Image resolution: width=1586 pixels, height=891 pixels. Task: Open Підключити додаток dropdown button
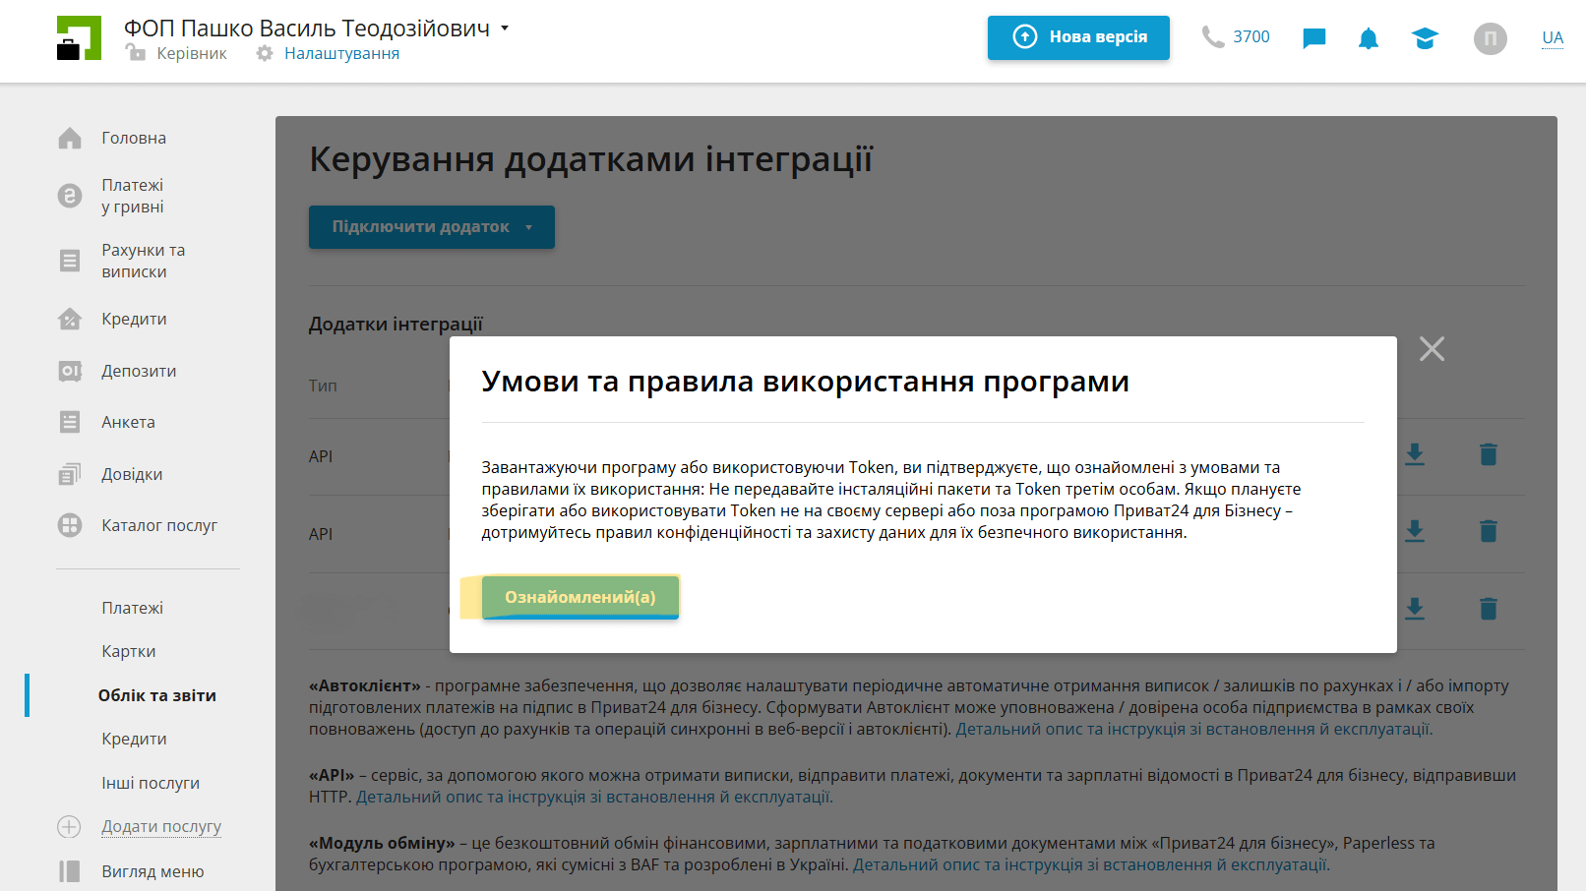pos(432,227)
